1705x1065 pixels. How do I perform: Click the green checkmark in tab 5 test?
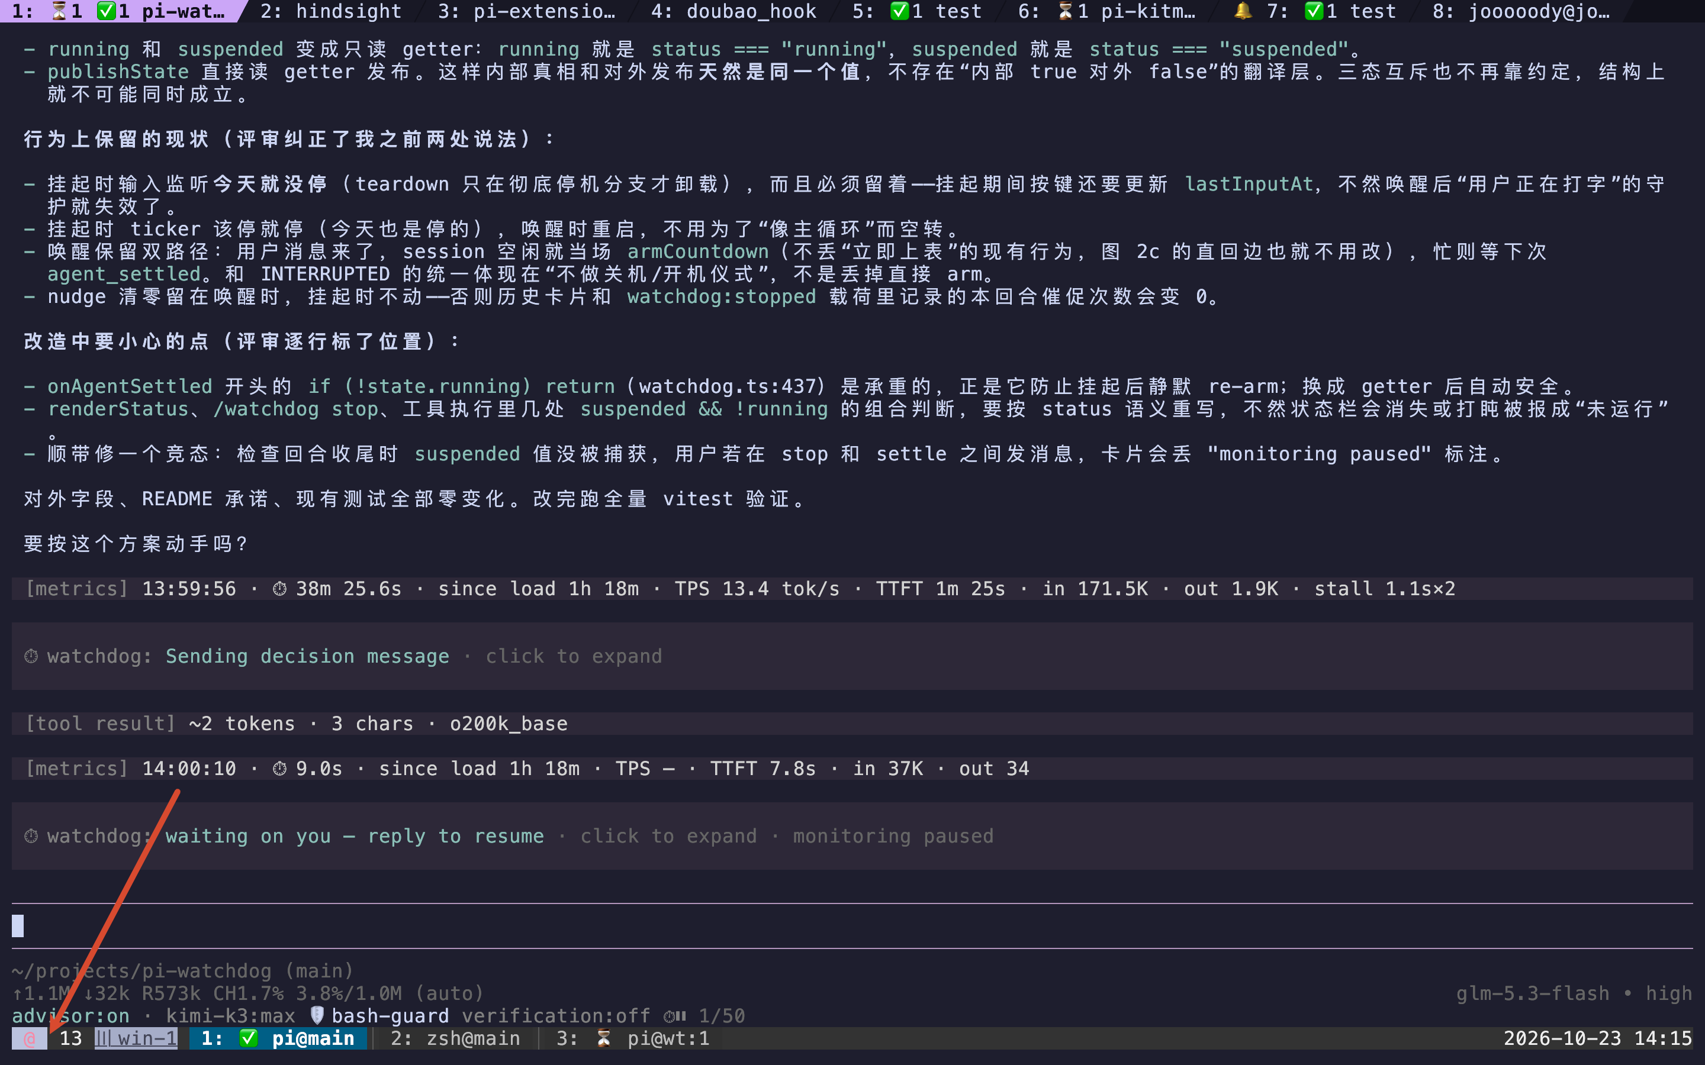click(x=900, y=11)
